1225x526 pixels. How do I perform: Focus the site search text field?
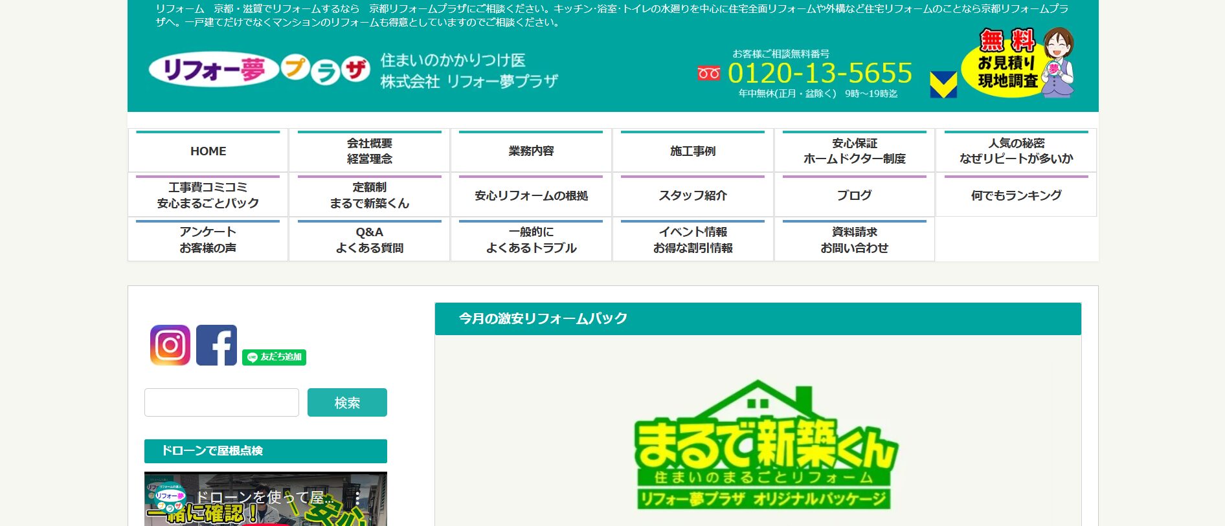(221, 402)
